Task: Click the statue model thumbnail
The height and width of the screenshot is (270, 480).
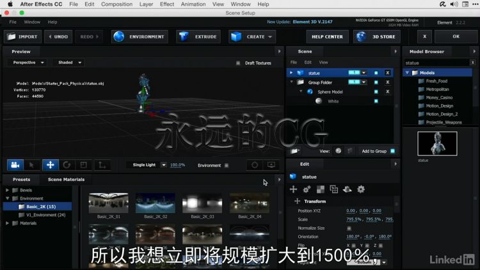Action: [x=437, y=143]
